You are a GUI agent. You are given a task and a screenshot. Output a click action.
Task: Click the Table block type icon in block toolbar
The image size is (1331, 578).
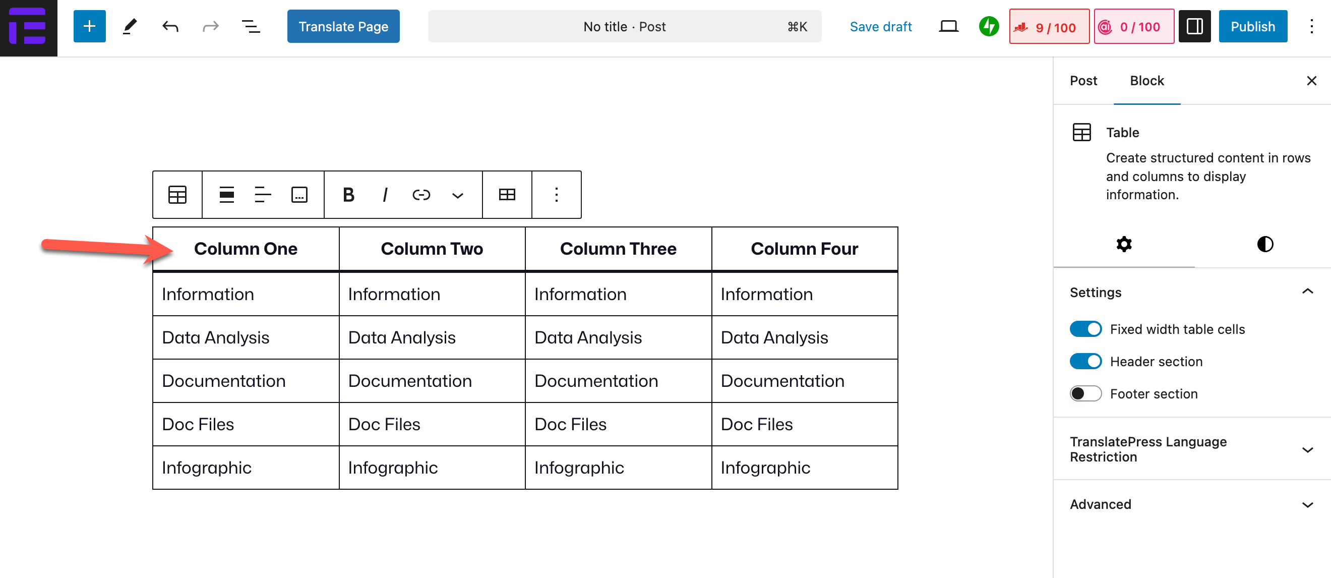coord(177,194)
